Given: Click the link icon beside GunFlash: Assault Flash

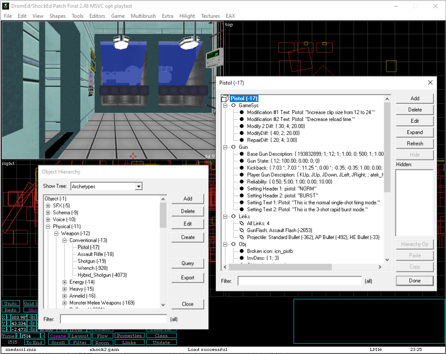Looking at the screenshot, I should (x=241, y=230).
